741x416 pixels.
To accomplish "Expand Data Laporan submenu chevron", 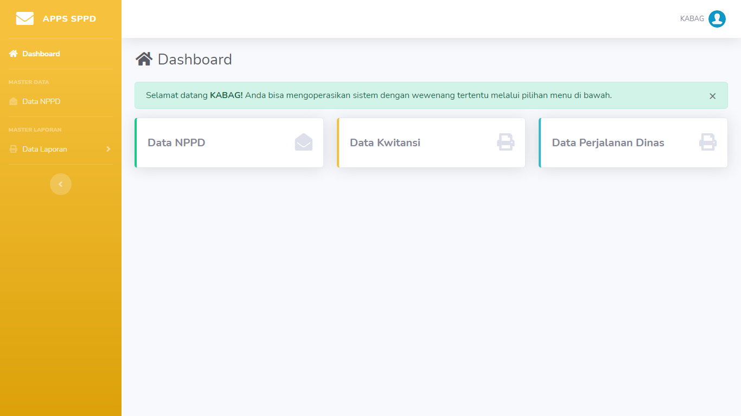I will pyautogui.click(x=108, y=149).
